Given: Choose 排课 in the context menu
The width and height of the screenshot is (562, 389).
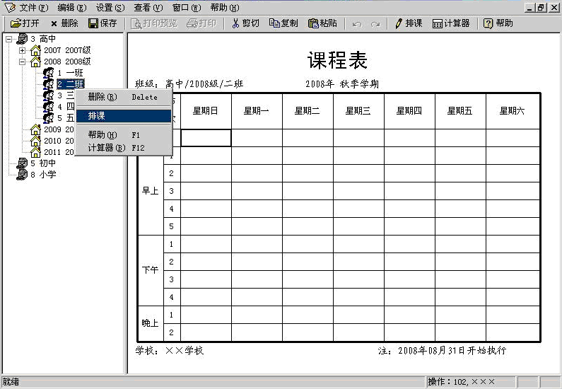Looking at the screenshot, I should click(x=124, y=115).
